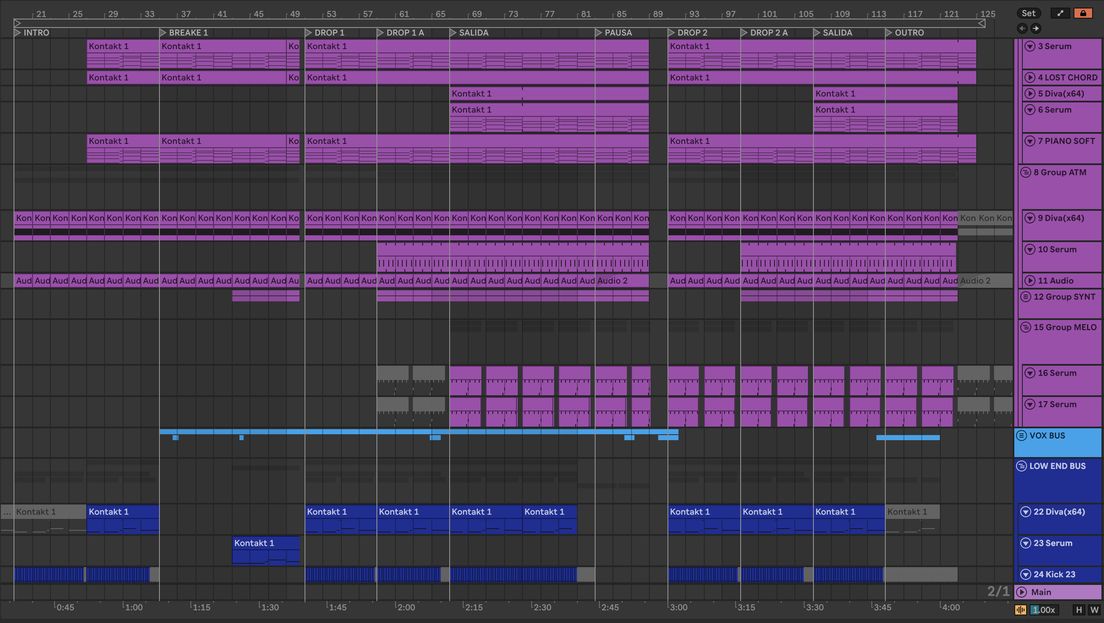Unfold the Main track arrow
Screen dimensions: 1104x623
(1022, 592)
